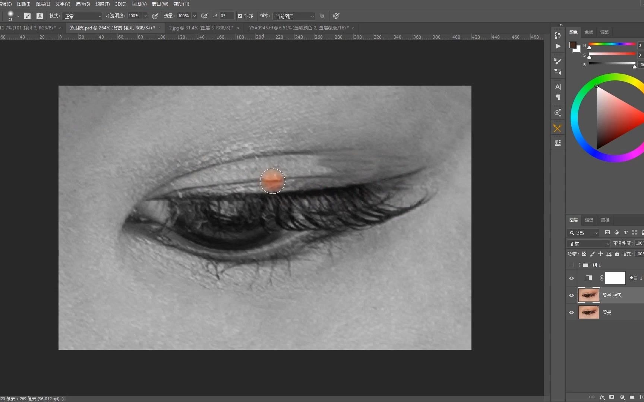This screenshot has width=644, height=402.
Task: Open the orange crossed-brushes plugin panel
Action: [x=557, y=128]
